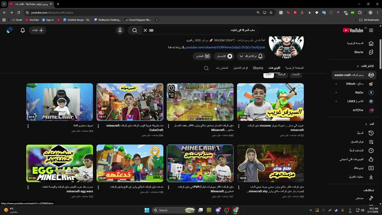Switch to قوائم التشغيل channel tab
Viewport: 382px width, 215px height.
pos(241,68)
